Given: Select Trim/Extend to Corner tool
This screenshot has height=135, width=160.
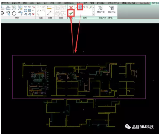Looking at the screenshot, I should (20, 13).
